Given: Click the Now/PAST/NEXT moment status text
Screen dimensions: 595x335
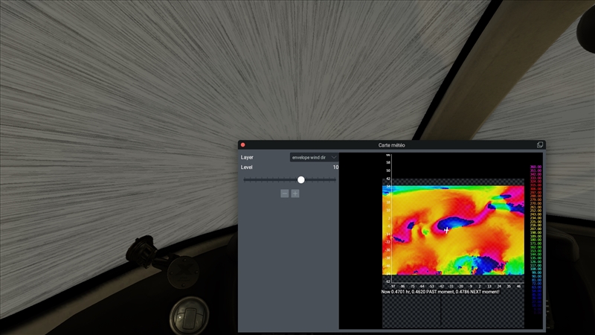Looking at the screenshot, I should [x=440, y=292].
